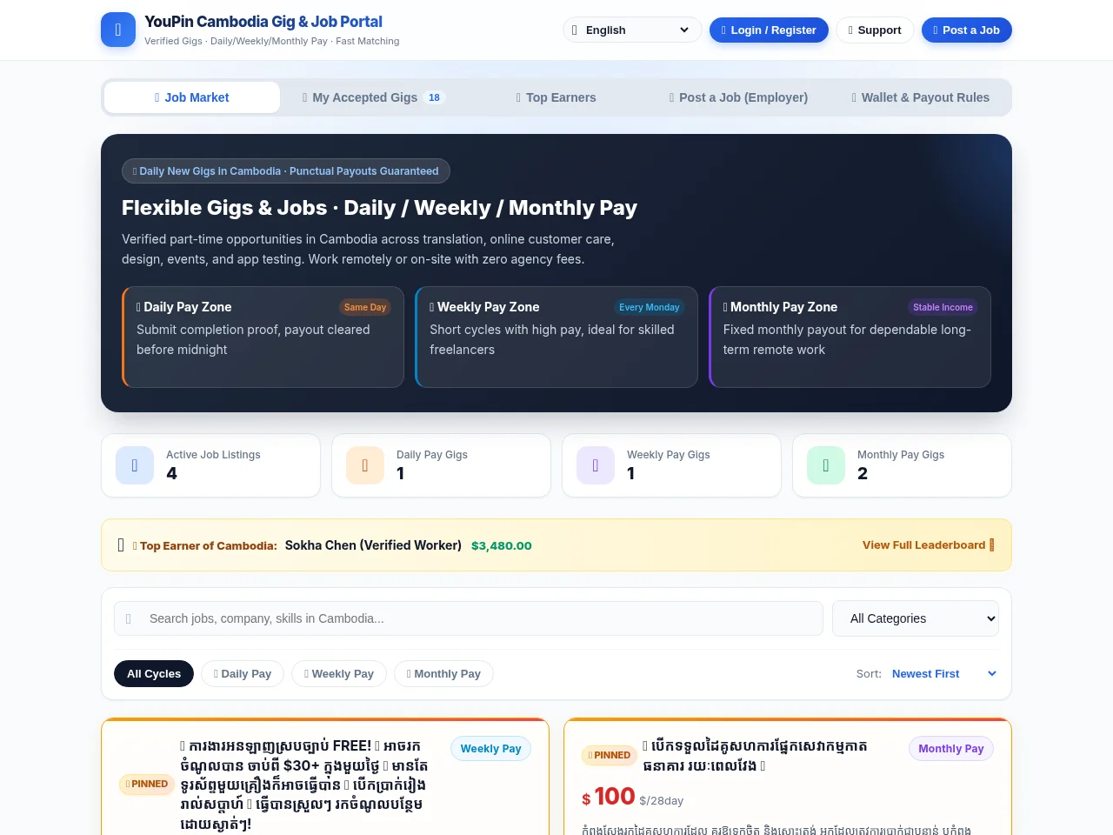This screenshot has height=835, width=1113.
Task: Open Support page
Action: click(x=875, y=30)
